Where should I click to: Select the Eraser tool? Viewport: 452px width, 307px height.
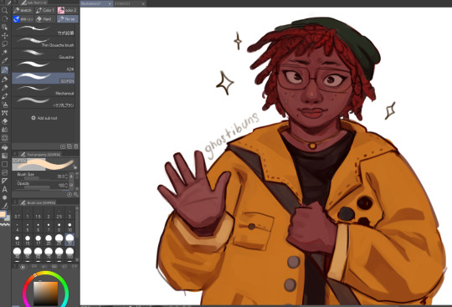(5, 121)
